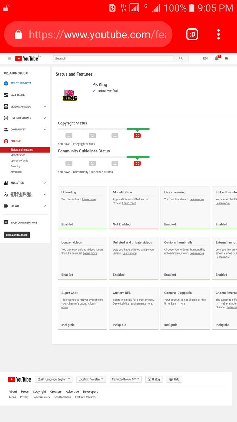Click the padlock security icon
237x422 pixels.
[x=18, y=34]
